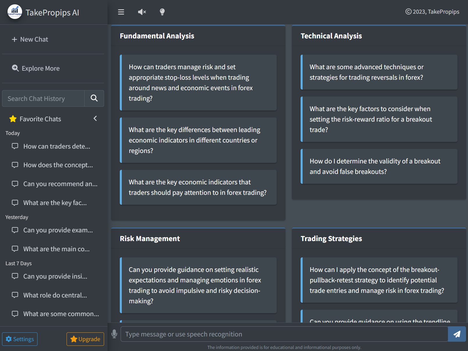The width and height of the screenshot is (468, 351).
Task: Open chat 'What are the key fac...'
Action: (x=49, y=203)
